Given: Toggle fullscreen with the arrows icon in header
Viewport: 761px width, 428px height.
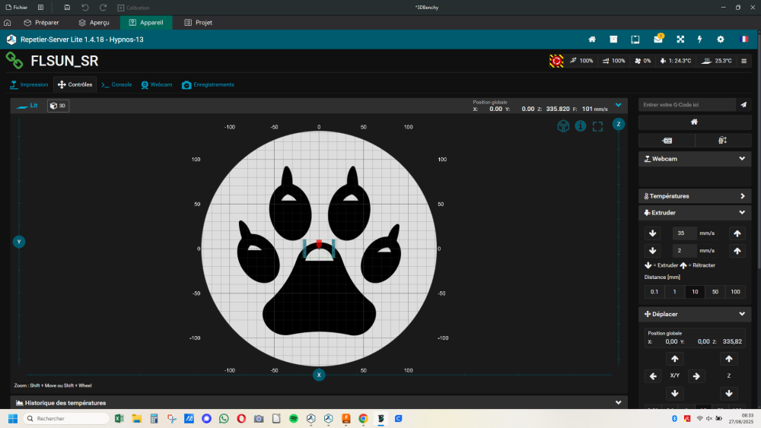Looking at the screenshot, I should [x=680, y=40].
